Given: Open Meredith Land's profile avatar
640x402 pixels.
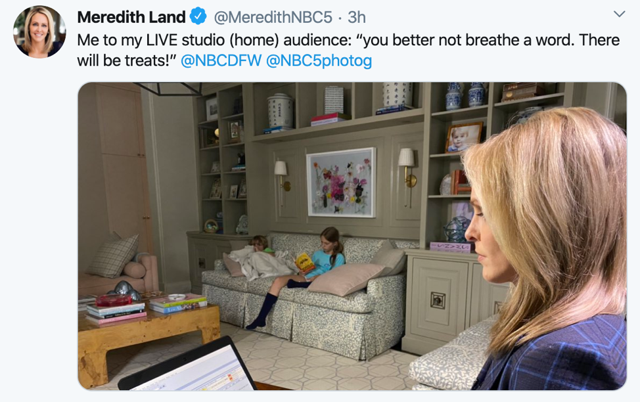Looking at the screenshot, I should click(39, 32).
